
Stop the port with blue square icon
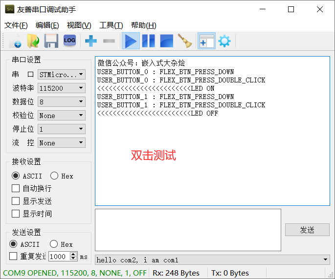[x=166, y=40]
